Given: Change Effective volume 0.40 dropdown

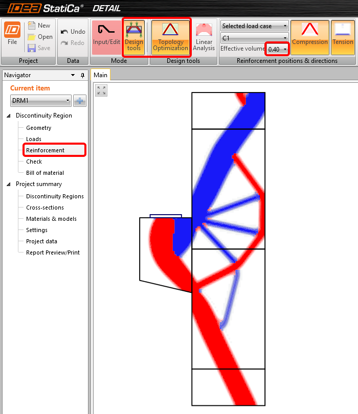Looking at the screenshot, I should pyautogui.click(x=277, y=49).
